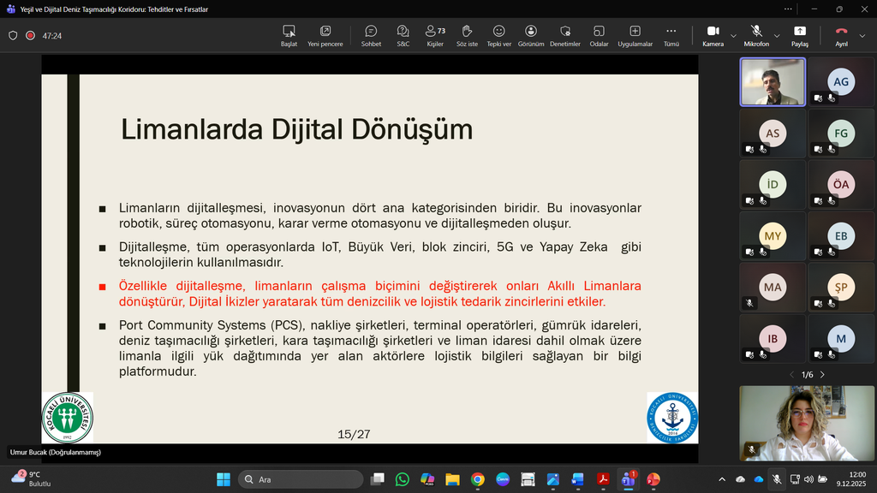This screenshot has width=877, height=493.
Task: Go to next participant page arrow
Action: pyautogui.click(x=822, y=375)
